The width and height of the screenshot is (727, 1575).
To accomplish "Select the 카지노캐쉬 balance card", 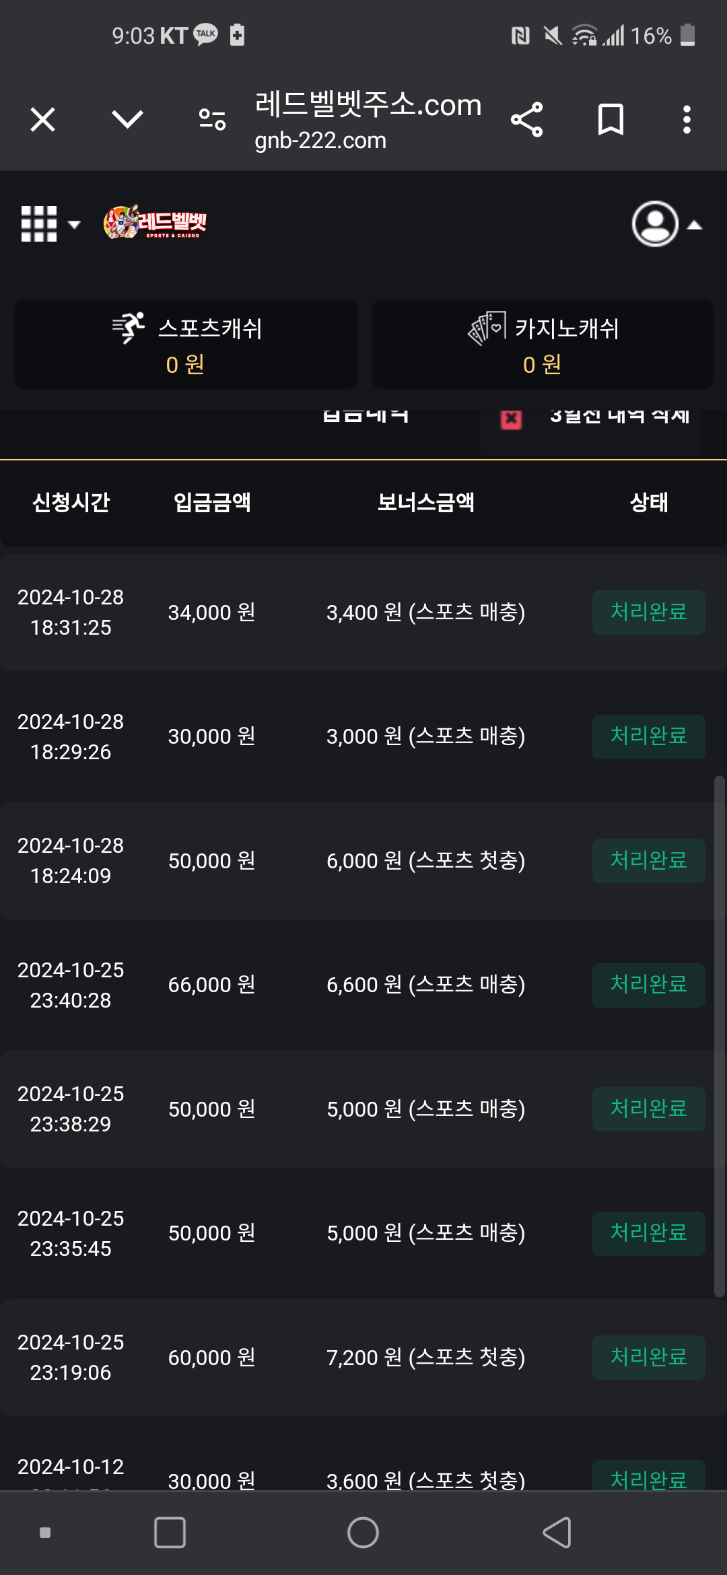I will [x=543, y=344].
